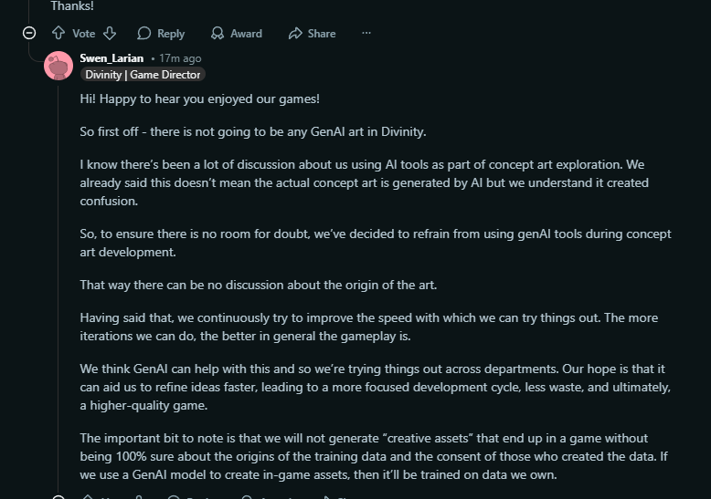711x499 pixels.
Task: Click the line That way there can be no discussion
Action: pyautogui.click(x=259, y=285)
